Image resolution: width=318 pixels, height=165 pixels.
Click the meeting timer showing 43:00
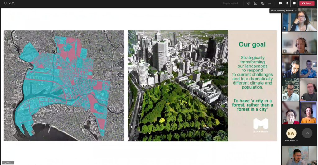[x=12, y=3]
